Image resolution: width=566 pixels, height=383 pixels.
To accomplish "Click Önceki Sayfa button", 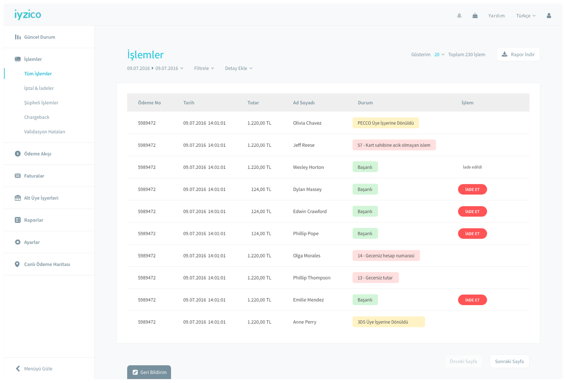I will (x=463, y=361).
